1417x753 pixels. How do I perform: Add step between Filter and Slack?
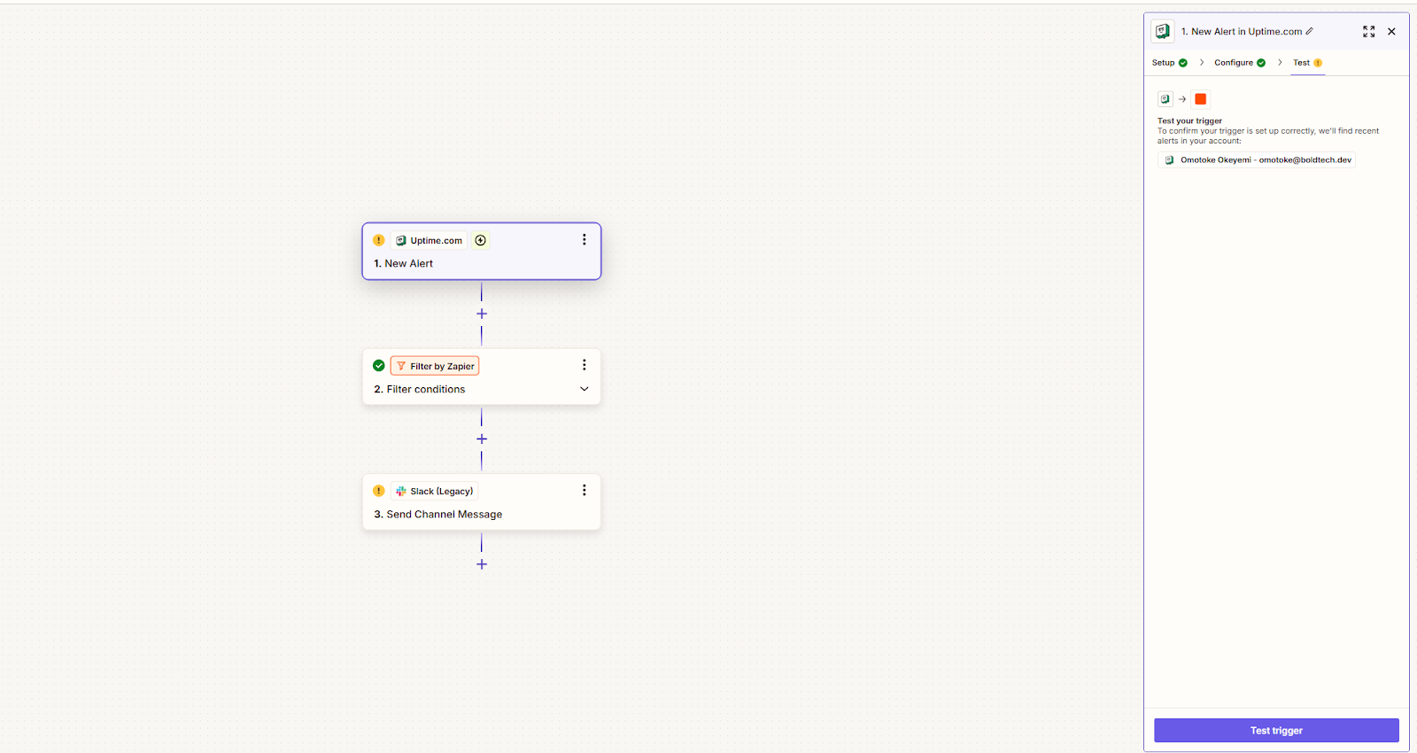pos(482,439)
